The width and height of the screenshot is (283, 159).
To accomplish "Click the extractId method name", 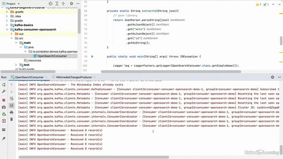I will [149, 11].
